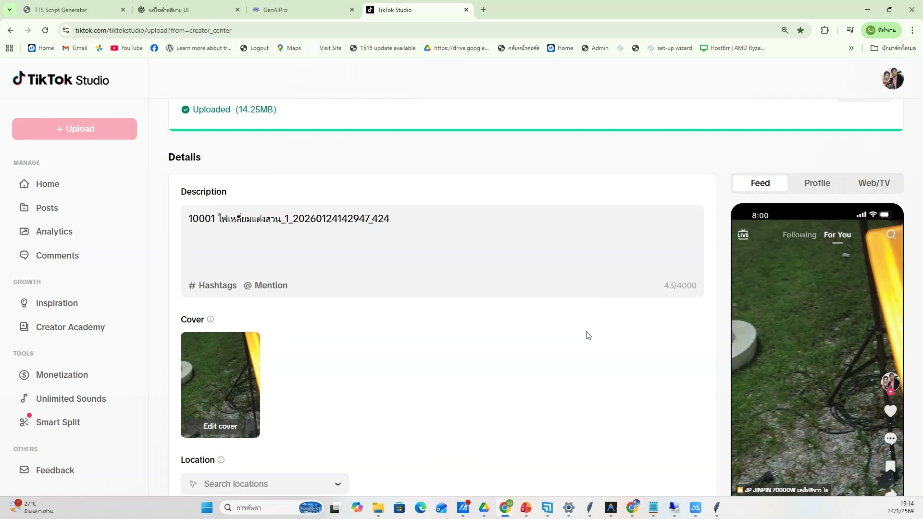This screenshot has height=519, width=923.
Task: Open the browser tab search dropdown
Action: pyautogui.click(x=9, y=10)
